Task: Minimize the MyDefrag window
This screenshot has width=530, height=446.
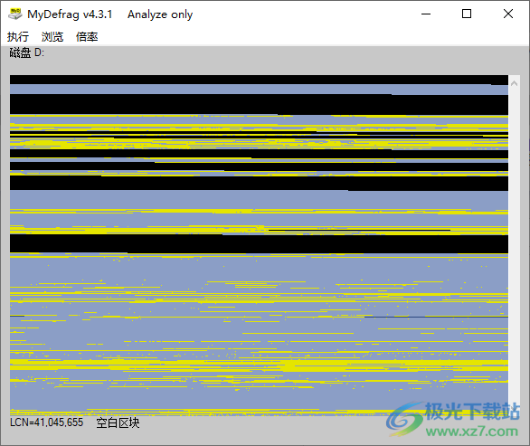Action: [426, 14]
